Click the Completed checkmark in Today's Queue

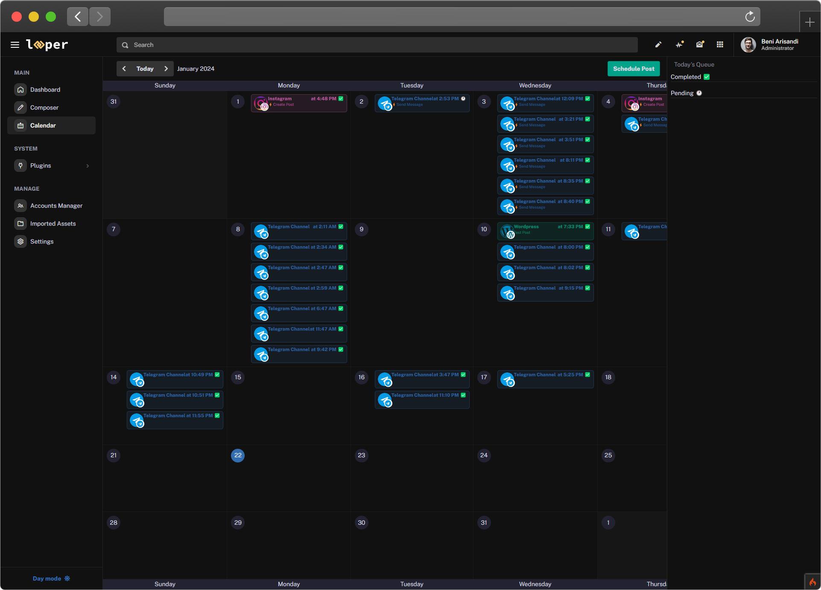pos(707,77)
